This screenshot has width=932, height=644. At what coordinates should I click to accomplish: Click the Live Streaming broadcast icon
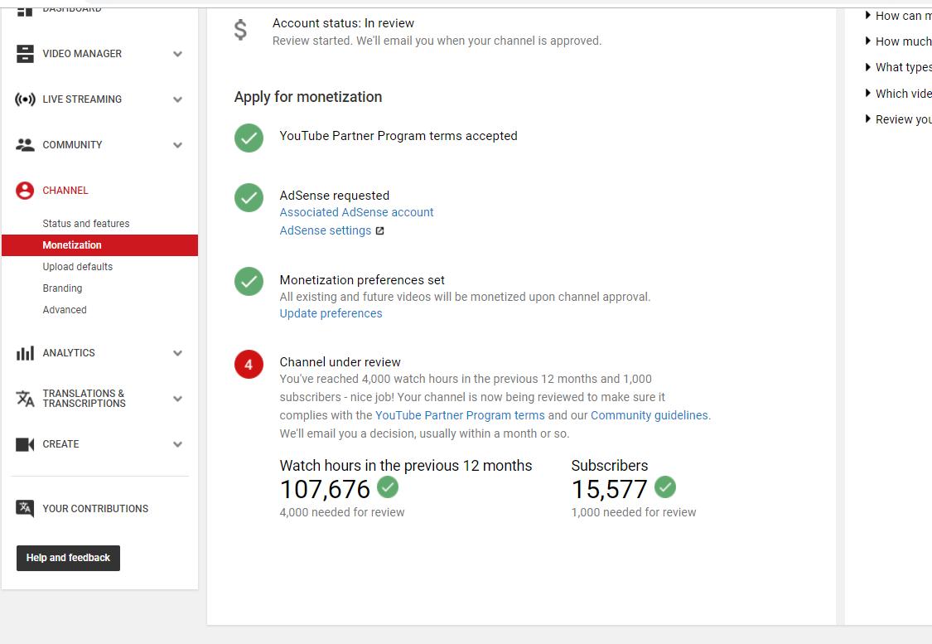[25, 99]
